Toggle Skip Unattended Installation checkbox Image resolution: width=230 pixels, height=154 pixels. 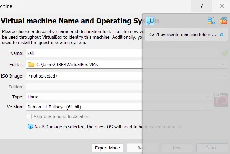click(x=29, y=117)
